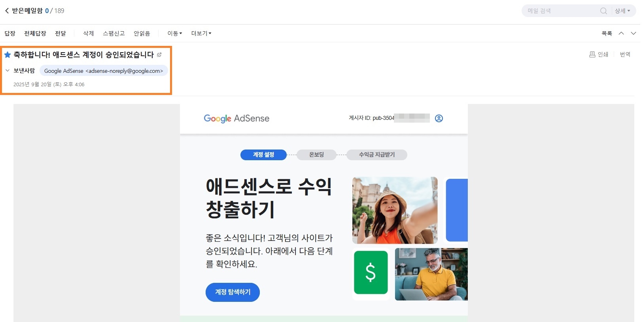Click the green dollar sign image

coord(371,273)
